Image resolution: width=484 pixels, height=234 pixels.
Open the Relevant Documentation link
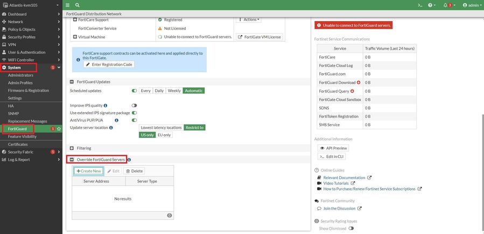coord(344,178)
